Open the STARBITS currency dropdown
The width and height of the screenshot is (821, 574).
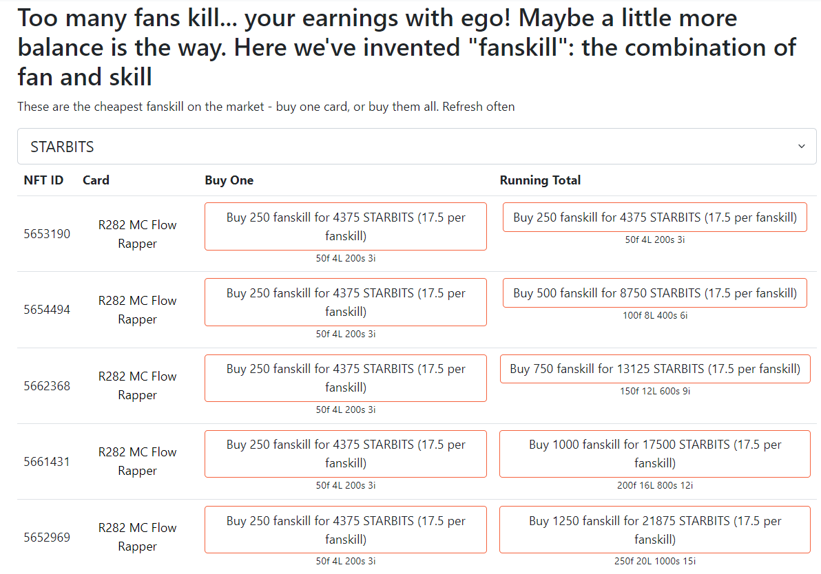click(x=417, y=147)
